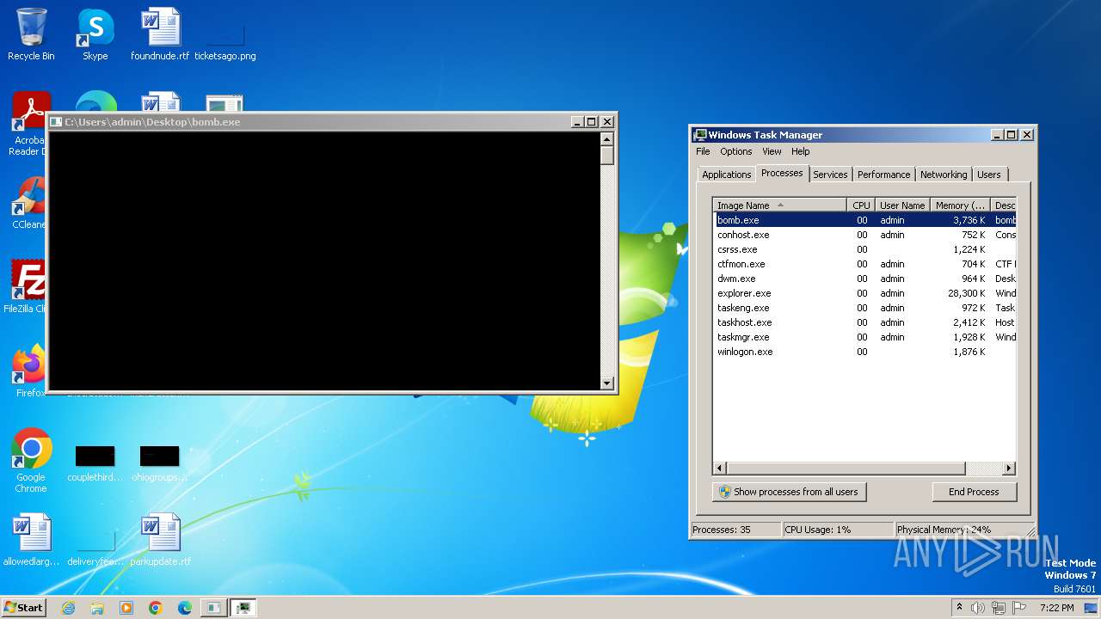Select ctfmon.exe process row
The width and height of the screenshot is (1101, 619).
pyautogui.click(x=864, y=264)
